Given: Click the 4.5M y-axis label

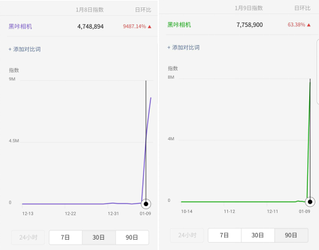Looking at the screenshot, I should 14,141.
